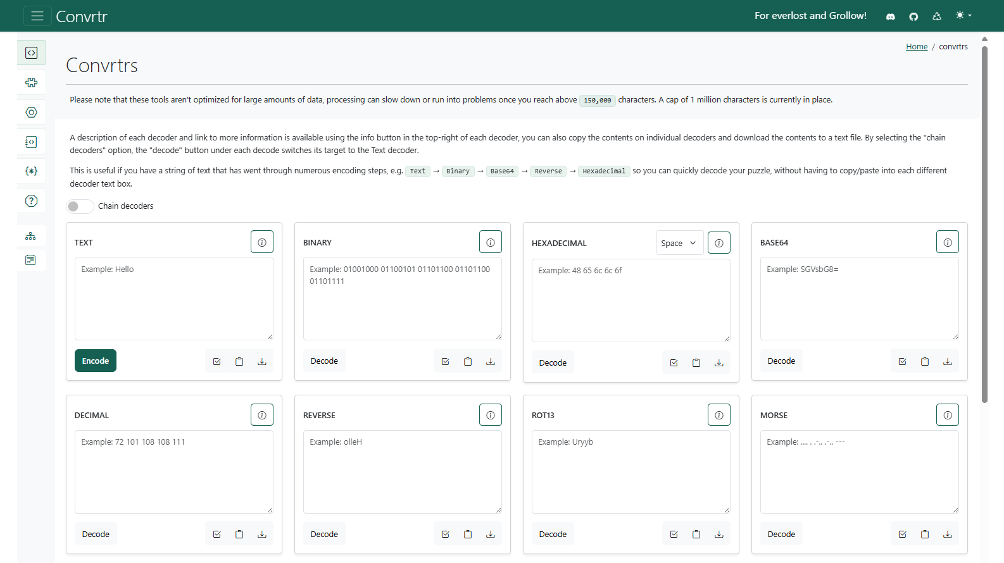Open the Discord link icon

[890, 16]
